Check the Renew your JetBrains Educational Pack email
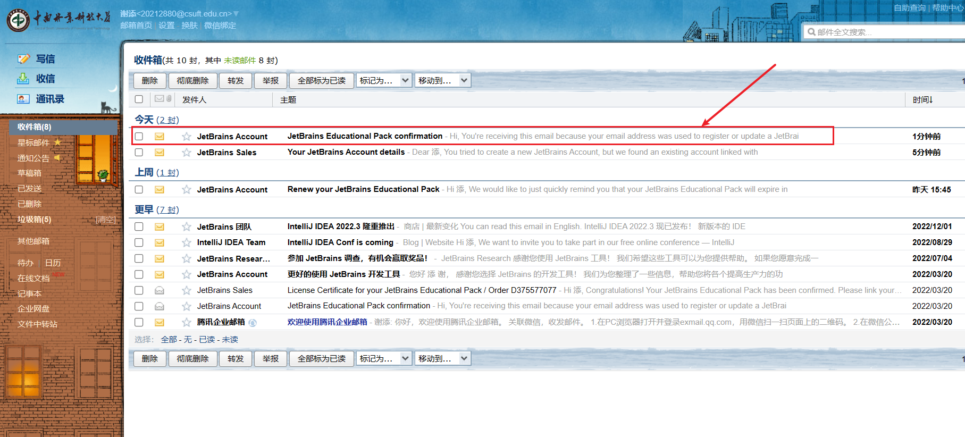 pos(139,190)
